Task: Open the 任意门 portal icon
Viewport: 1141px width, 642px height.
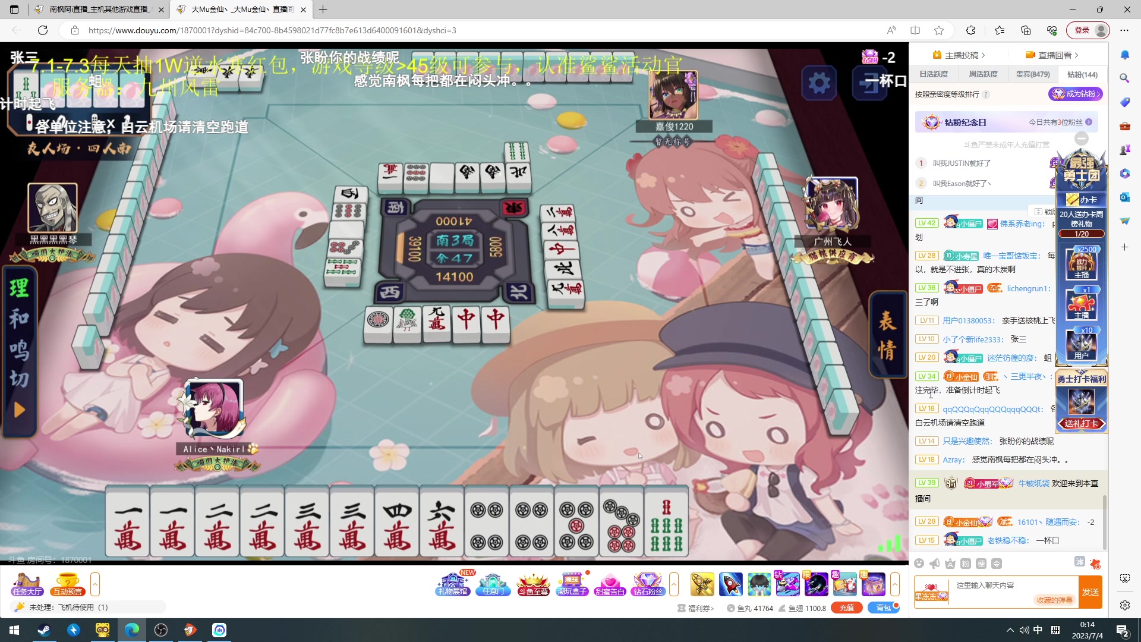Action: pos(493,584)
